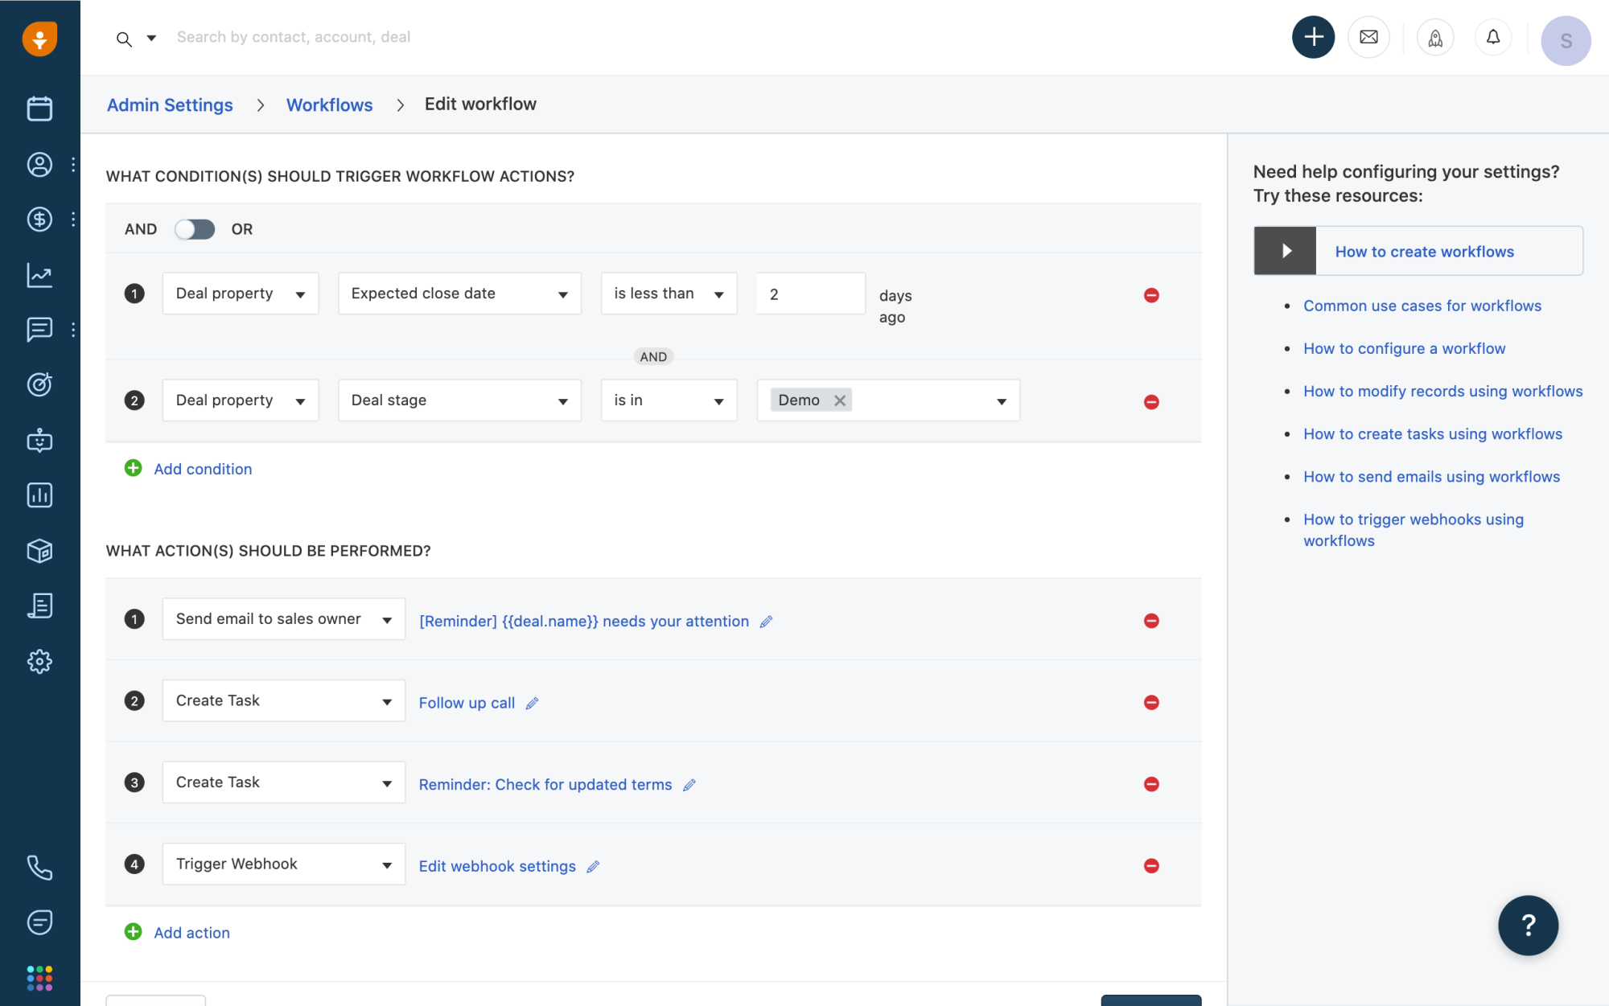Click the notifications bell icon
Screen dimensions: 1609x1006
(x=1493, y=37)
